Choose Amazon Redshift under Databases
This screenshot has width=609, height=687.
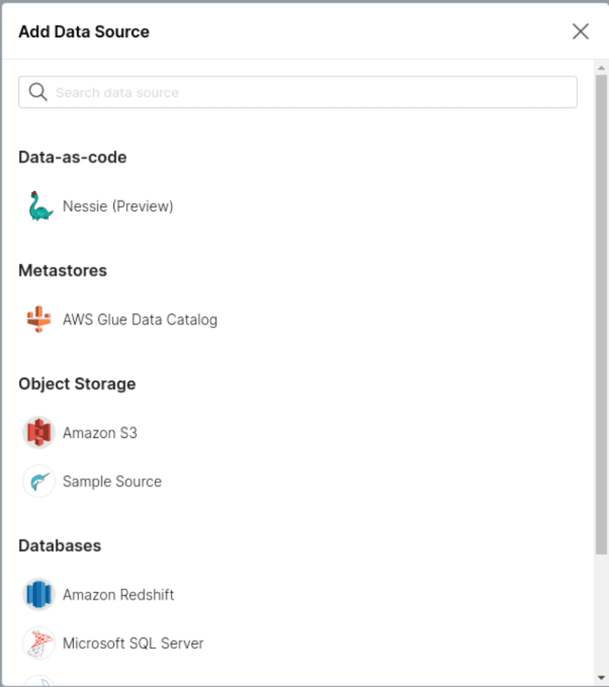tap(118, 594)
